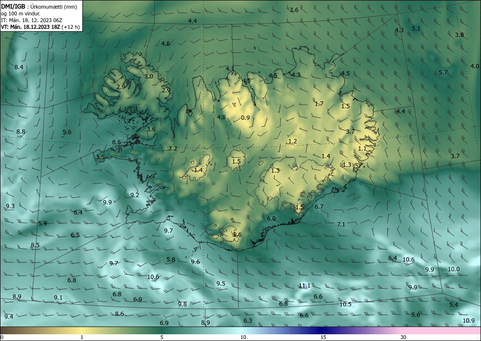
Task: Click the 1.1 value on the map
Action: pyautogui.click(x=362, y=149)
